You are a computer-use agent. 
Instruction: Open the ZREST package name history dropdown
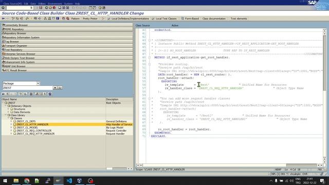pos(55,88)
